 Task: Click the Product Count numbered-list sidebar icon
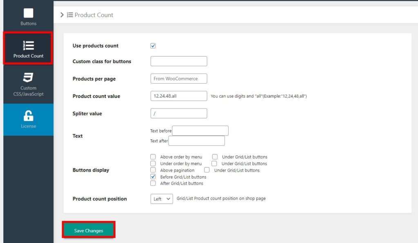[28, 46]
